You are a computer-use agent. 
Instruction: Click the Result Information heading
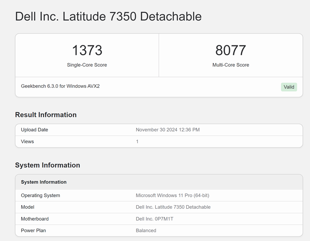click(46, 115)
